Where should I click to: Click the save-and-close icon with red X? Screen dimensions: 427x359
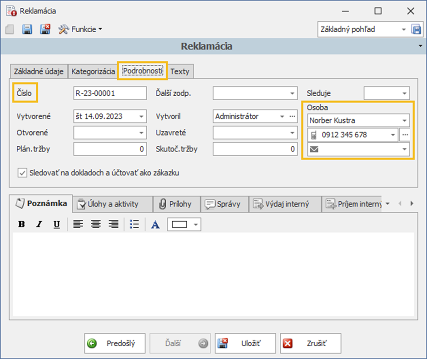pos(45,30)
